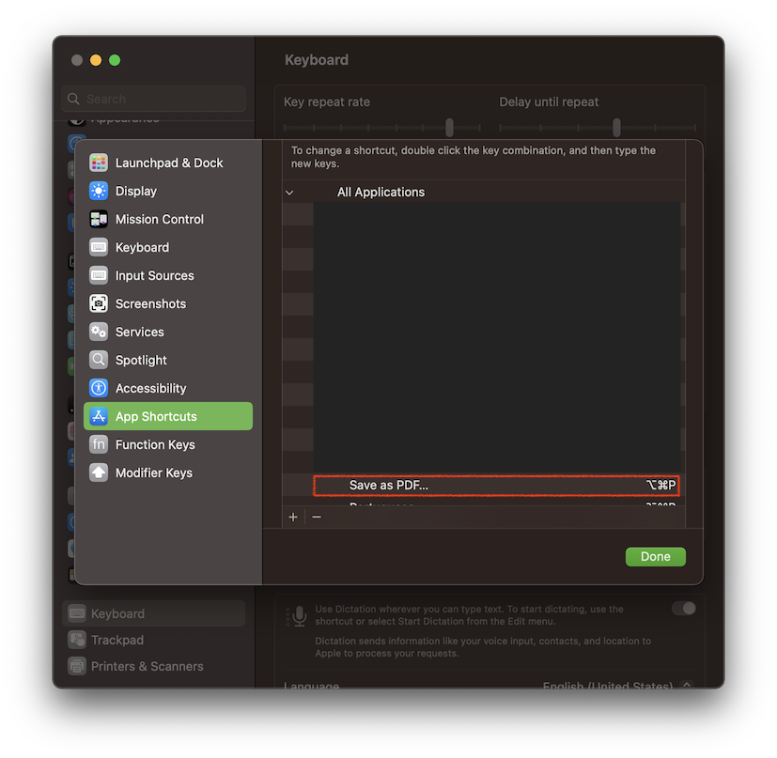Click the yellow minimize window button

(96, 60)
